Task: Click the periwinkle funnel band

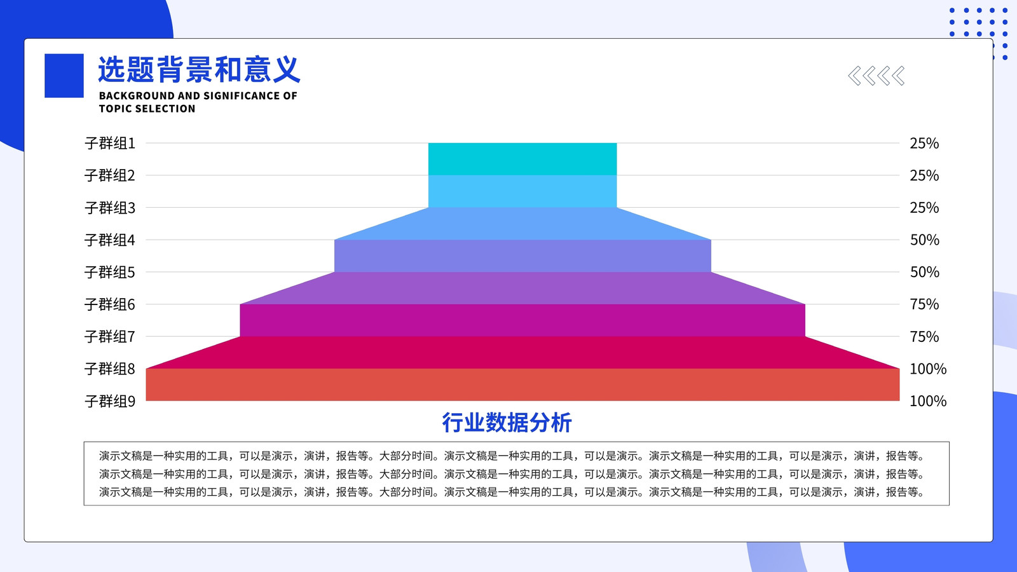Action: tap(522, 256)
